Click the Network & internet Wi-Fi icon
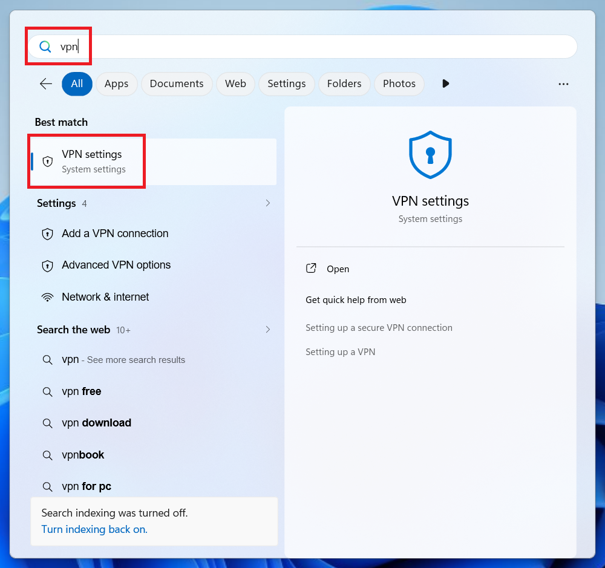 point(47,297)
